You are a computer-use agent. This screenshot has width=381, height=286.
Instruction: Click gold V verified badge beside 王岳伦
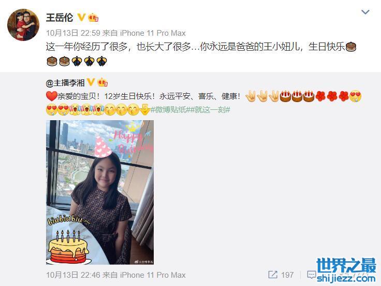81,17
